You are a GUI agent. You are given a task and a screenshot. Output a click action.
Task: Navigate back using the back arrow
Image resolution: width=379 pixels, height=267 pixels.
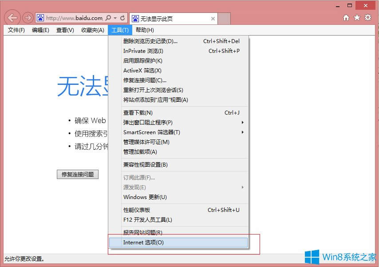(12, 18)
